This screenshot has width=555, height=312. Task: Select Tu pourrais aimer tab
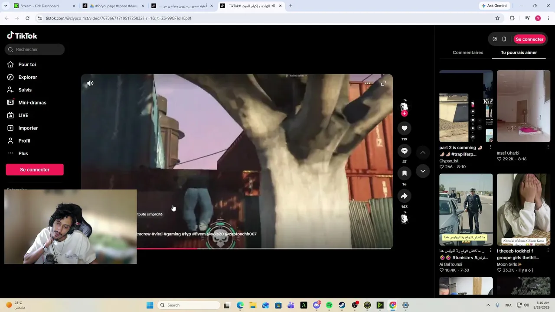pyautogui.click(x=519, y=52)
